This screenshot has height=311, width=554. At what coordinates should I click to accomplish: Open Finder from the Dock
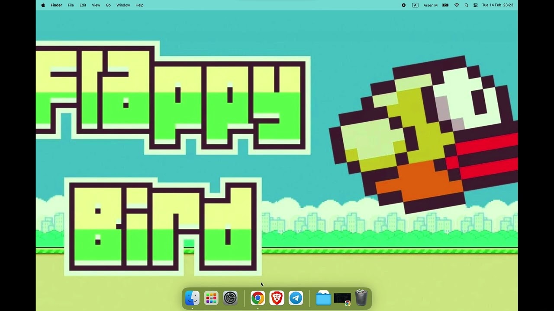click(x=192, y=298)
